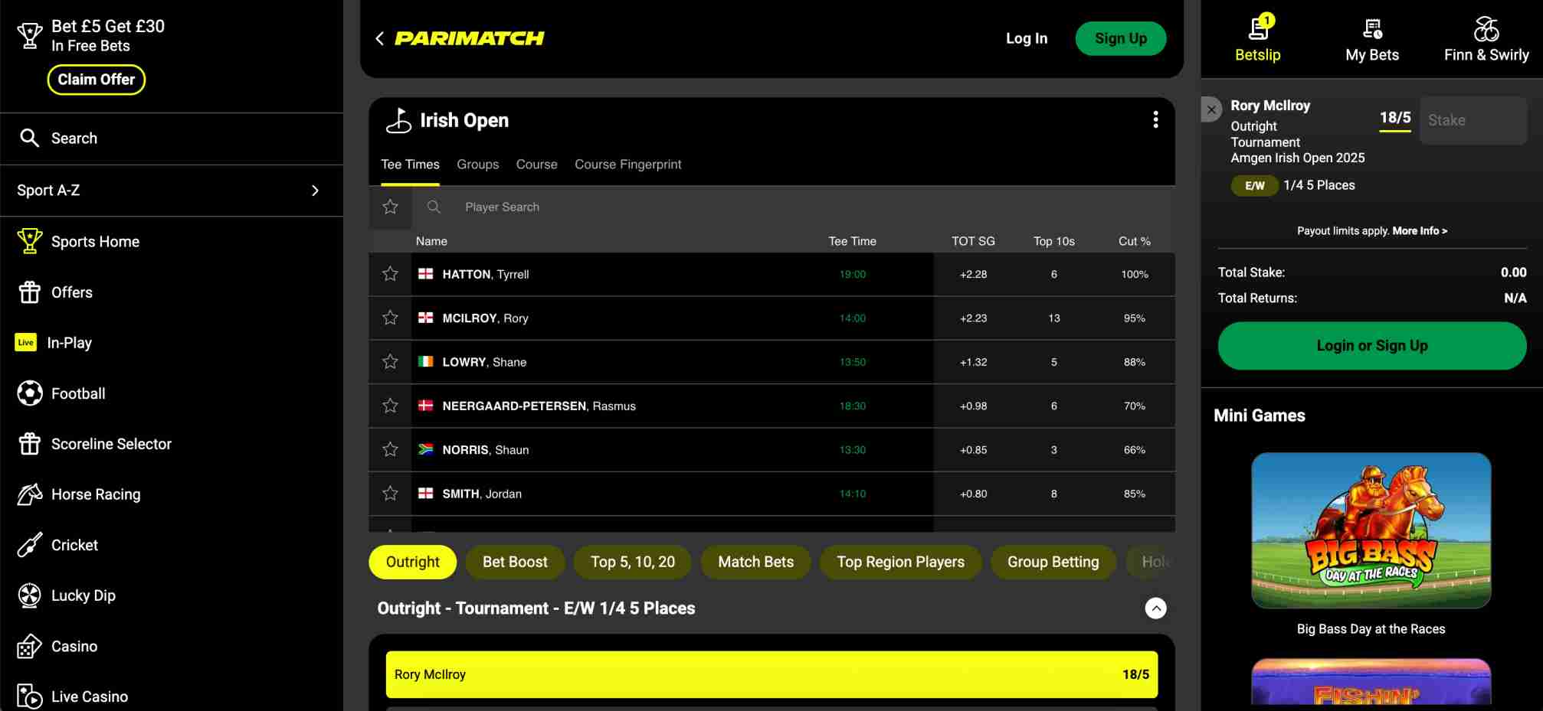Click the back arrow beside Parimatch logo

[x=379, y=38]
